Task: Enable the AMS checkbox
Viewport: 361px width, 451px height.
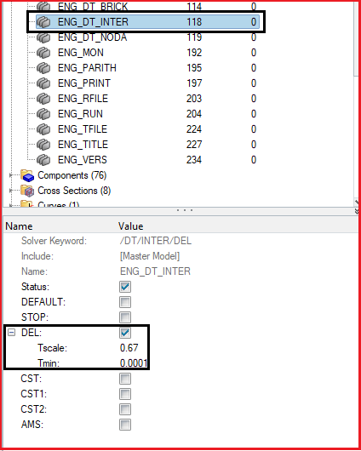Action: pyautogui.click(x=125, y=425)
